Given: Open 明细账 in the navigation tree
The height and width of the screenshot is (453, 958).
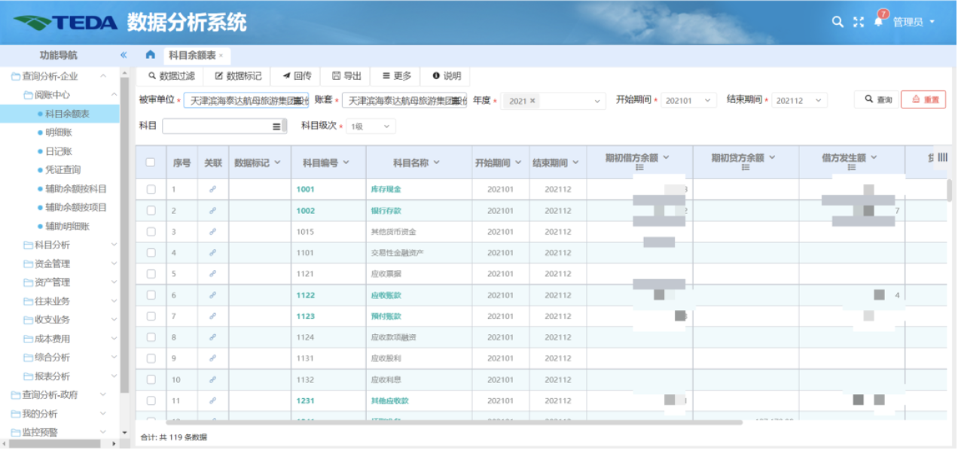Looking at the screenshot, I should (x=58, y=132).
